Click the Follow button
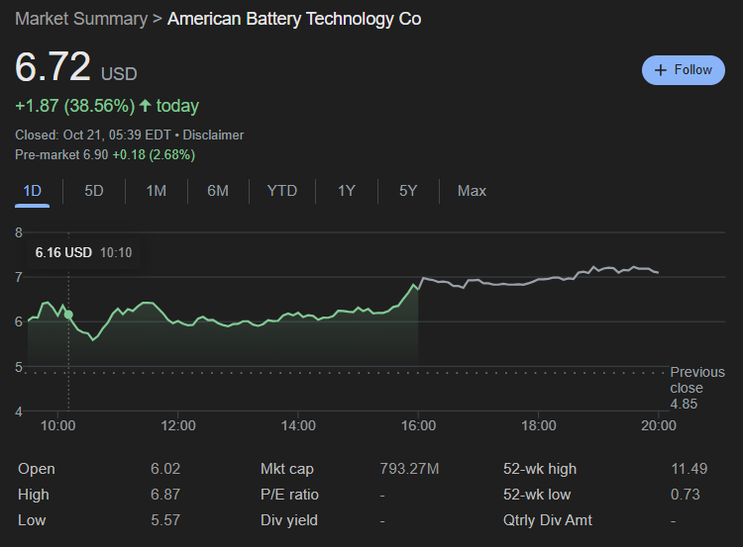 [x=683, y=70]
